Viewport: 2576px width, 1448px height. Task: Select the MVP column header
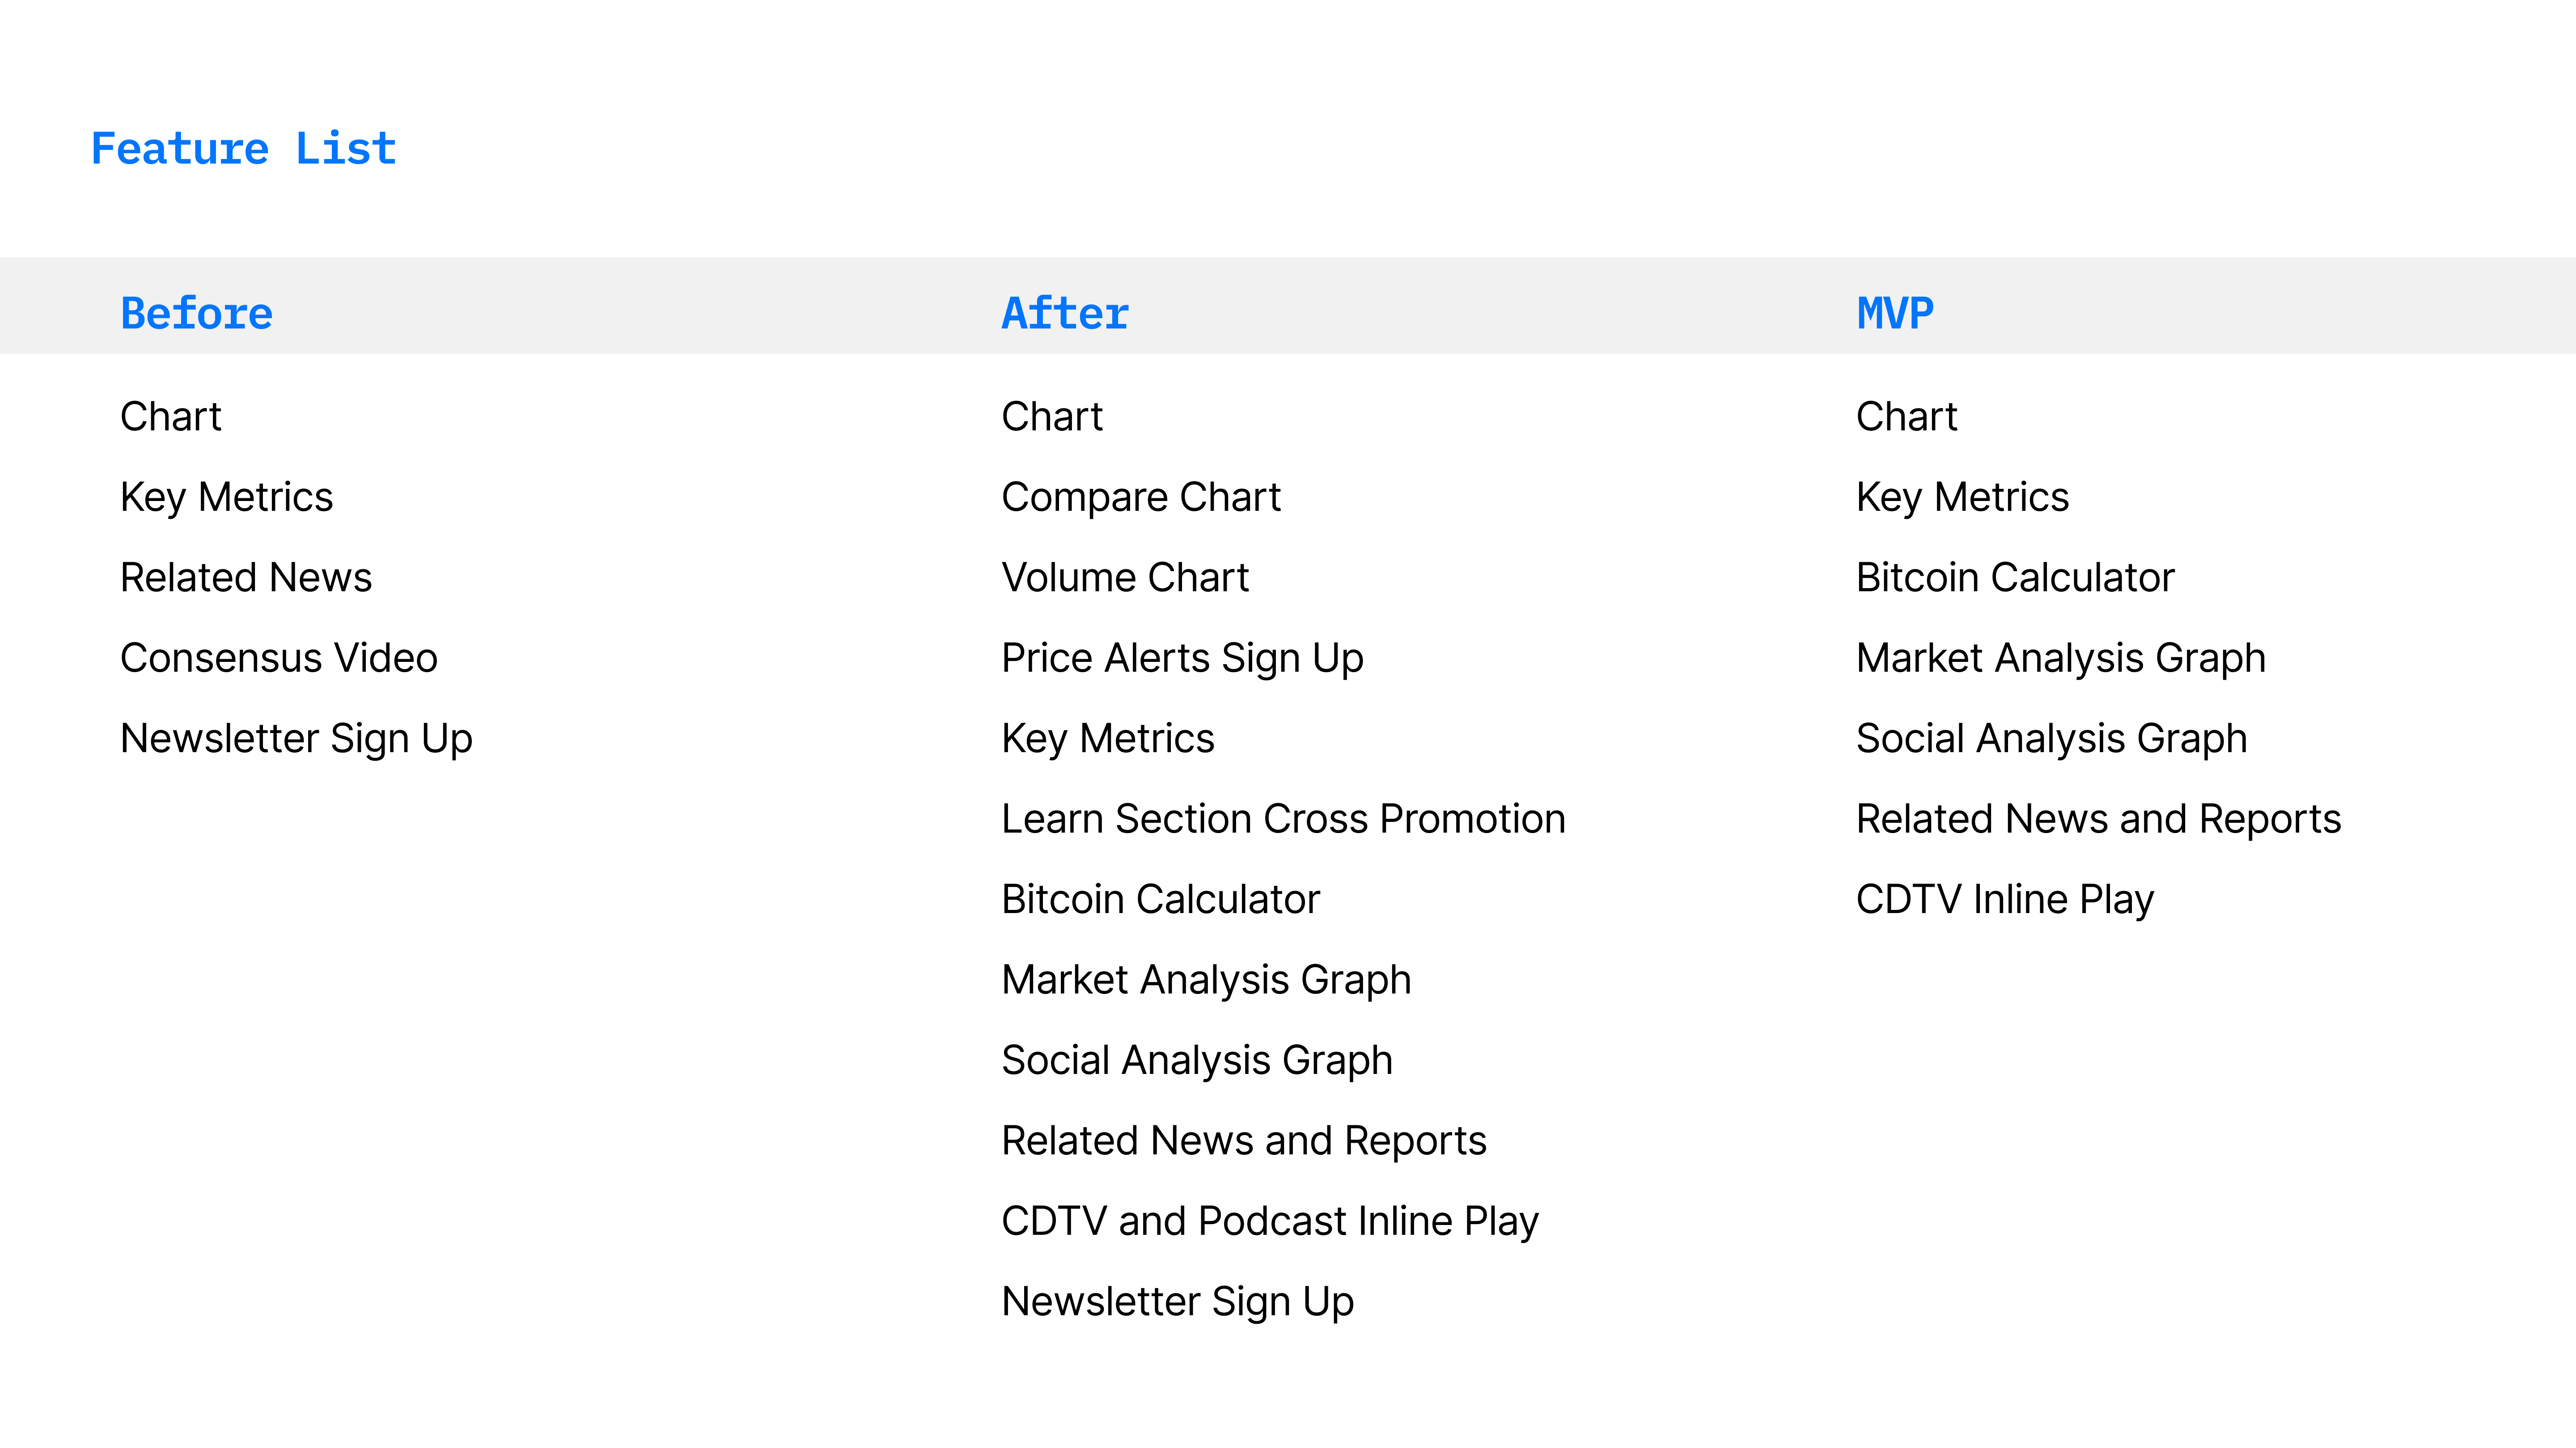point(1895,314)
